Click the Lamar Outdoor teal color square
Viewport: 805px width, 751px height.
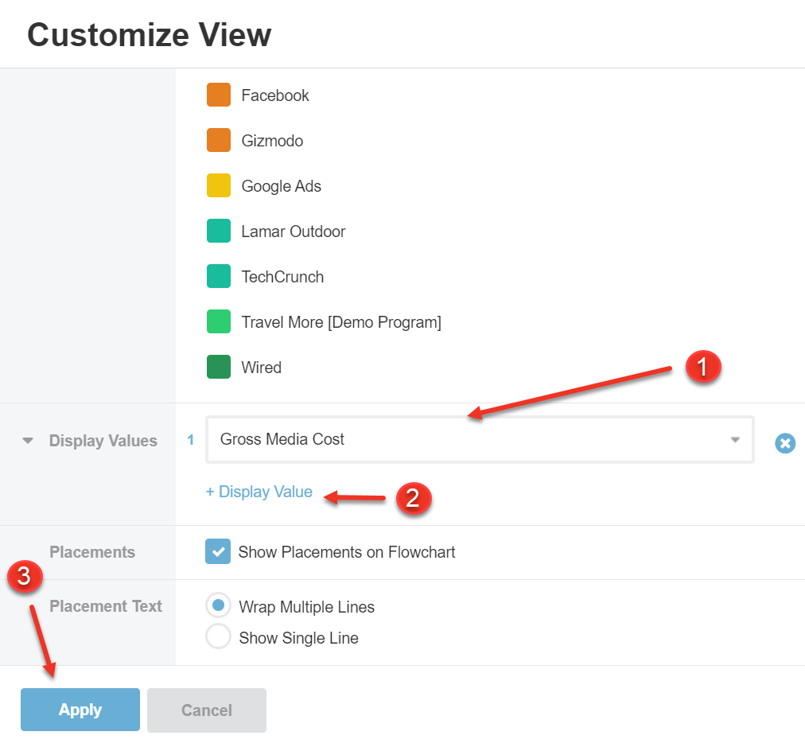coord(219,231)
